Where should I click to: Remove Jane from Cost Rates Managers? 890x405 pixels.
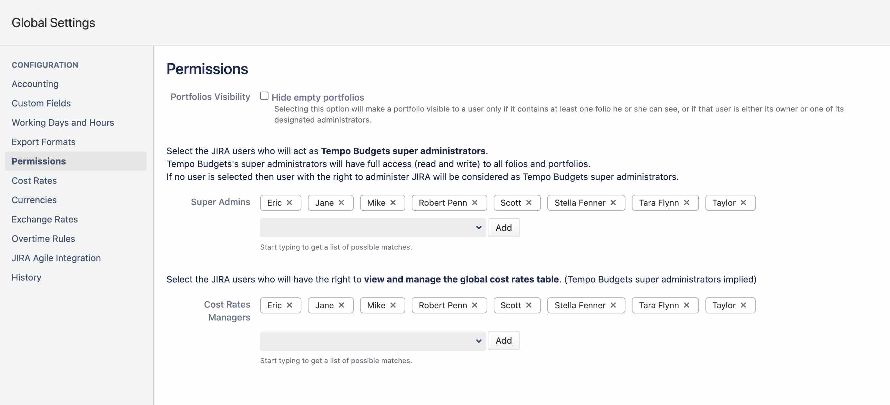click(341, 305)
